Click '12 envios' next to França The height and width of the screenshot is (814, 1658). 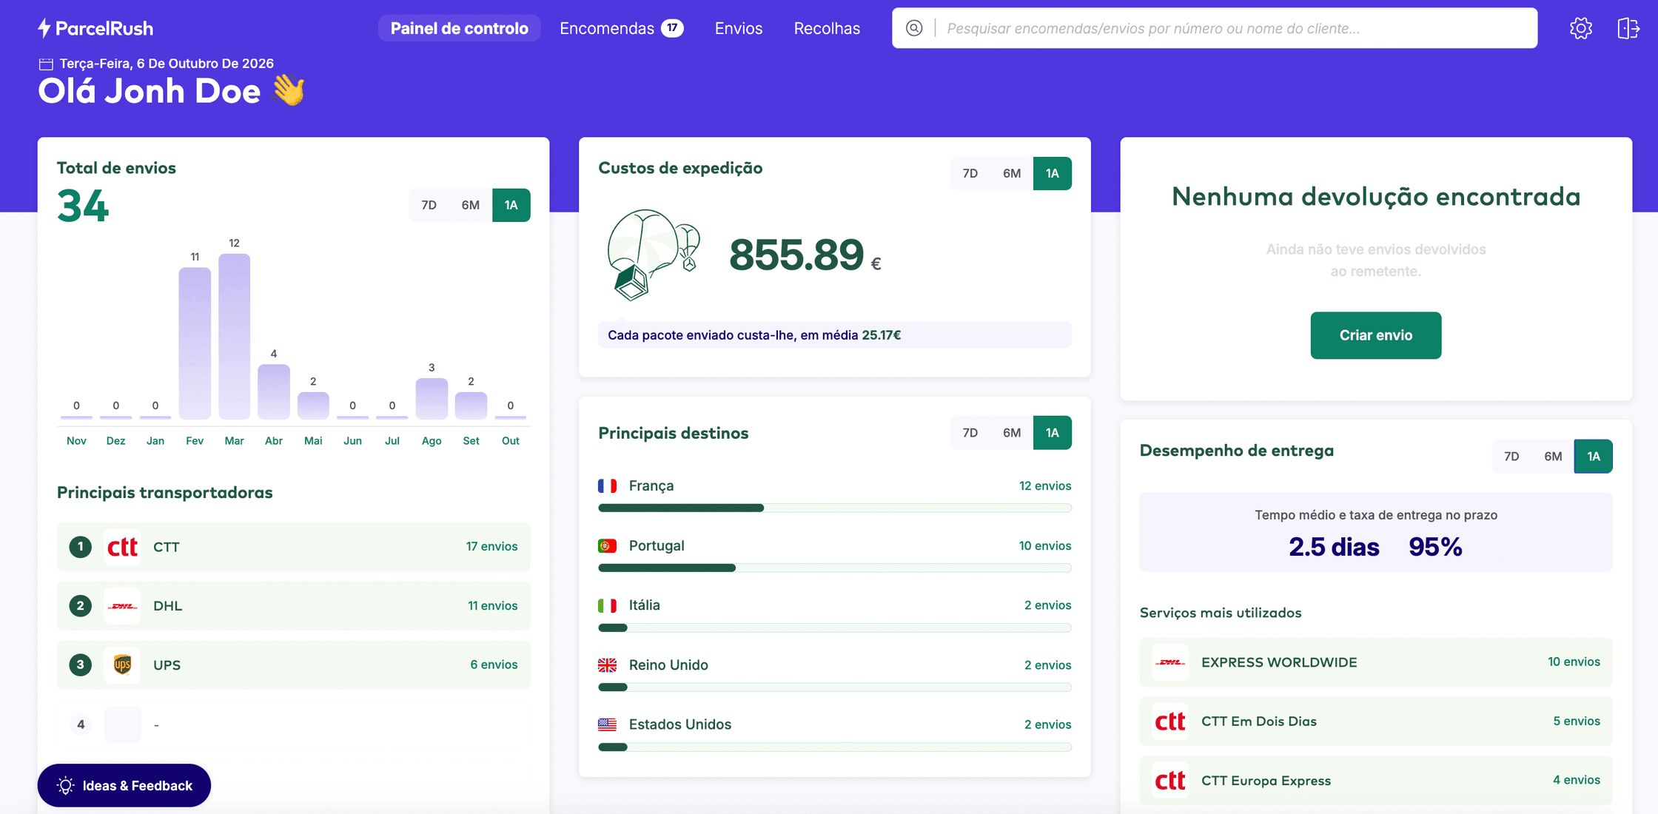pyautogui.click(x=1045, y=486)
